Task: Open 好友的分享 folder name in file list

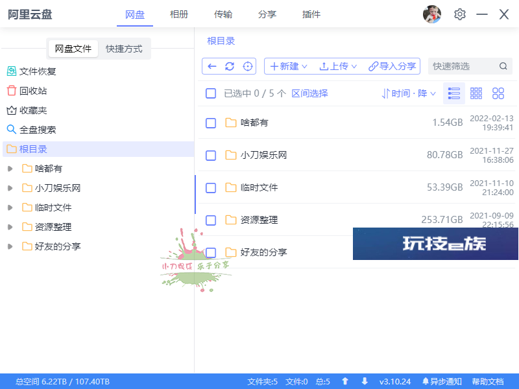Action: click(x=263, y=252)
